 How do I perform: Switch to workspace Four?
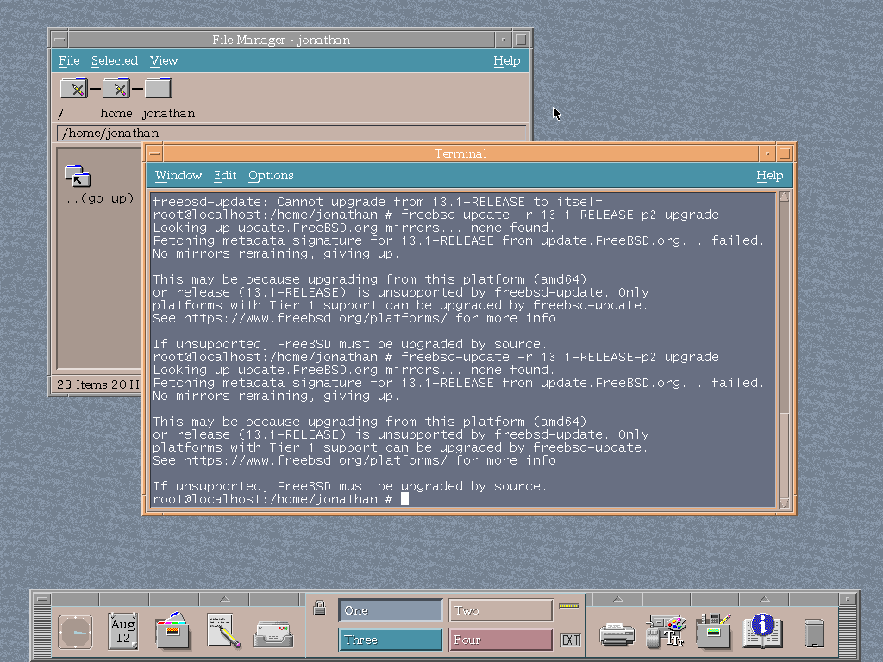(500, 640)
